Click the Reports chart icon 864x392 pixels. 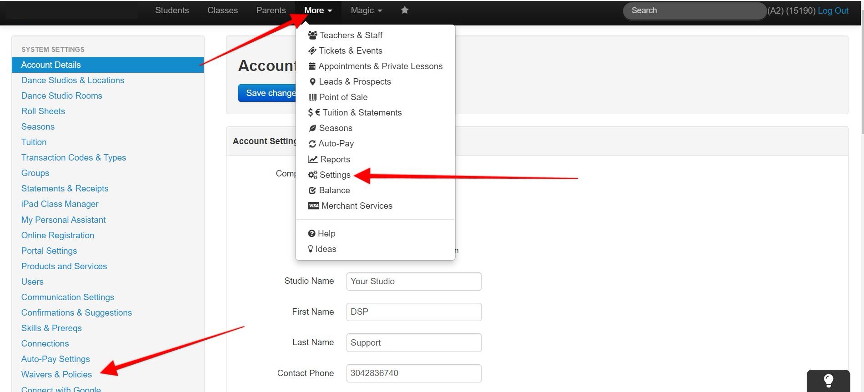pyautogui.click(x=312, y=159)
